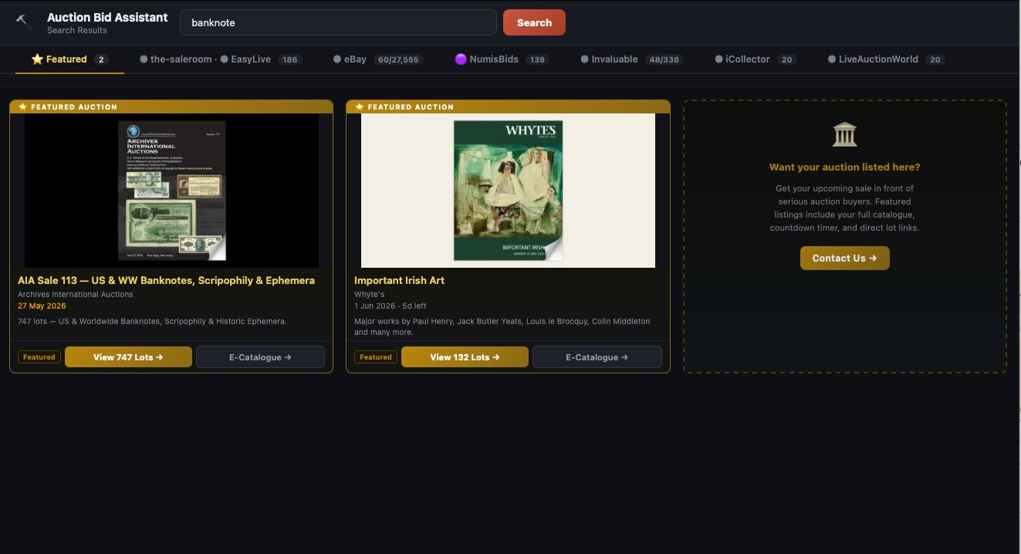This screenshot has height=554, width=1021.
Task: Click the Auction Bid Assistant title
Action: point(107,17)
